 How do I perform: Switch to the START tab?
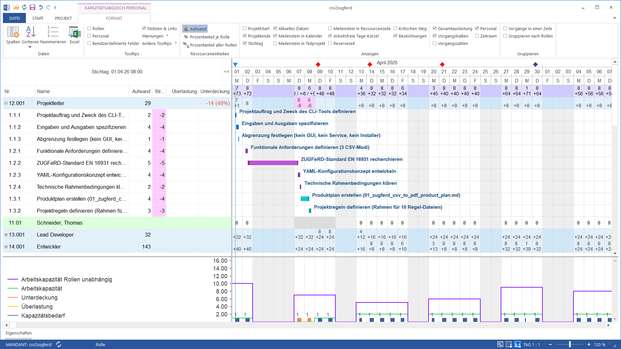tap(38, 18)
